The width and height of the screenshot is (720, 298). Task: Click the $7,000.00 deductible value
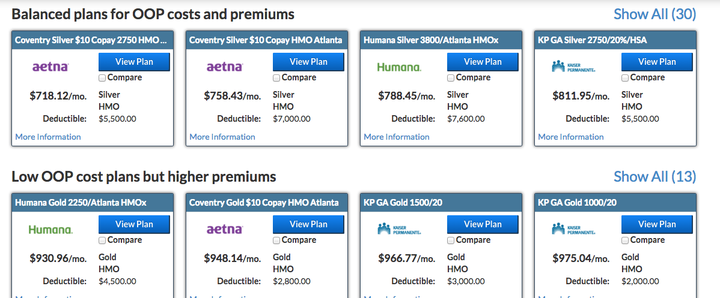pyautogui.click(x=291, y=119)
